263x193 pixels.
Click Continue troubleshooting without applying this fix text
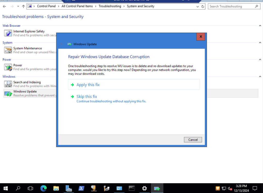(x=111, y=101)
